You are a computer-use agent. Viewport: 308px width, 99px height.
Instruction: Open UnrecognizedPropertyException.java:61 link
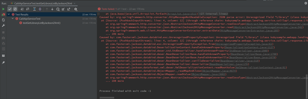244,44
